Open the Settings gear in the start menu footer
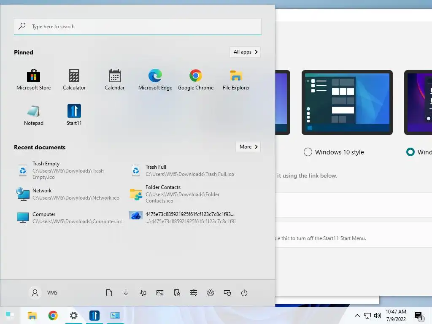Viewport: 432px width, 324px height. [211, 293]
